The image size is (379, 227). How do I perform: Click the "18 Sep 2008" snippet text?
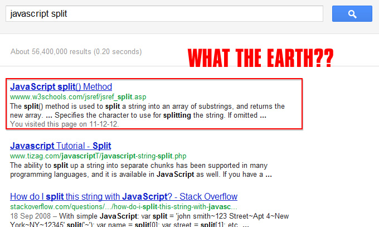(149, 220)
